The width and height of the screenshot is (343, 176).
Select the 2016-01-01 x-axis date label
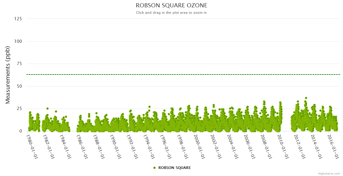334,146
